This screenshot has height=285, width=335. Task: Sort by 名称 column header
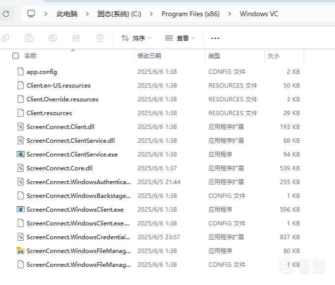[x=30, y=56]
